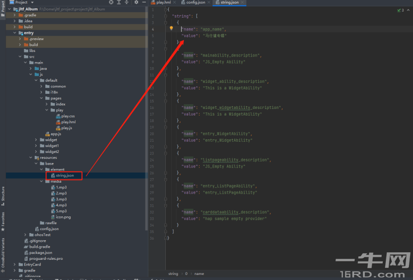Click line number 20 in gutter
413x280 pixels.
pos(152,134)
